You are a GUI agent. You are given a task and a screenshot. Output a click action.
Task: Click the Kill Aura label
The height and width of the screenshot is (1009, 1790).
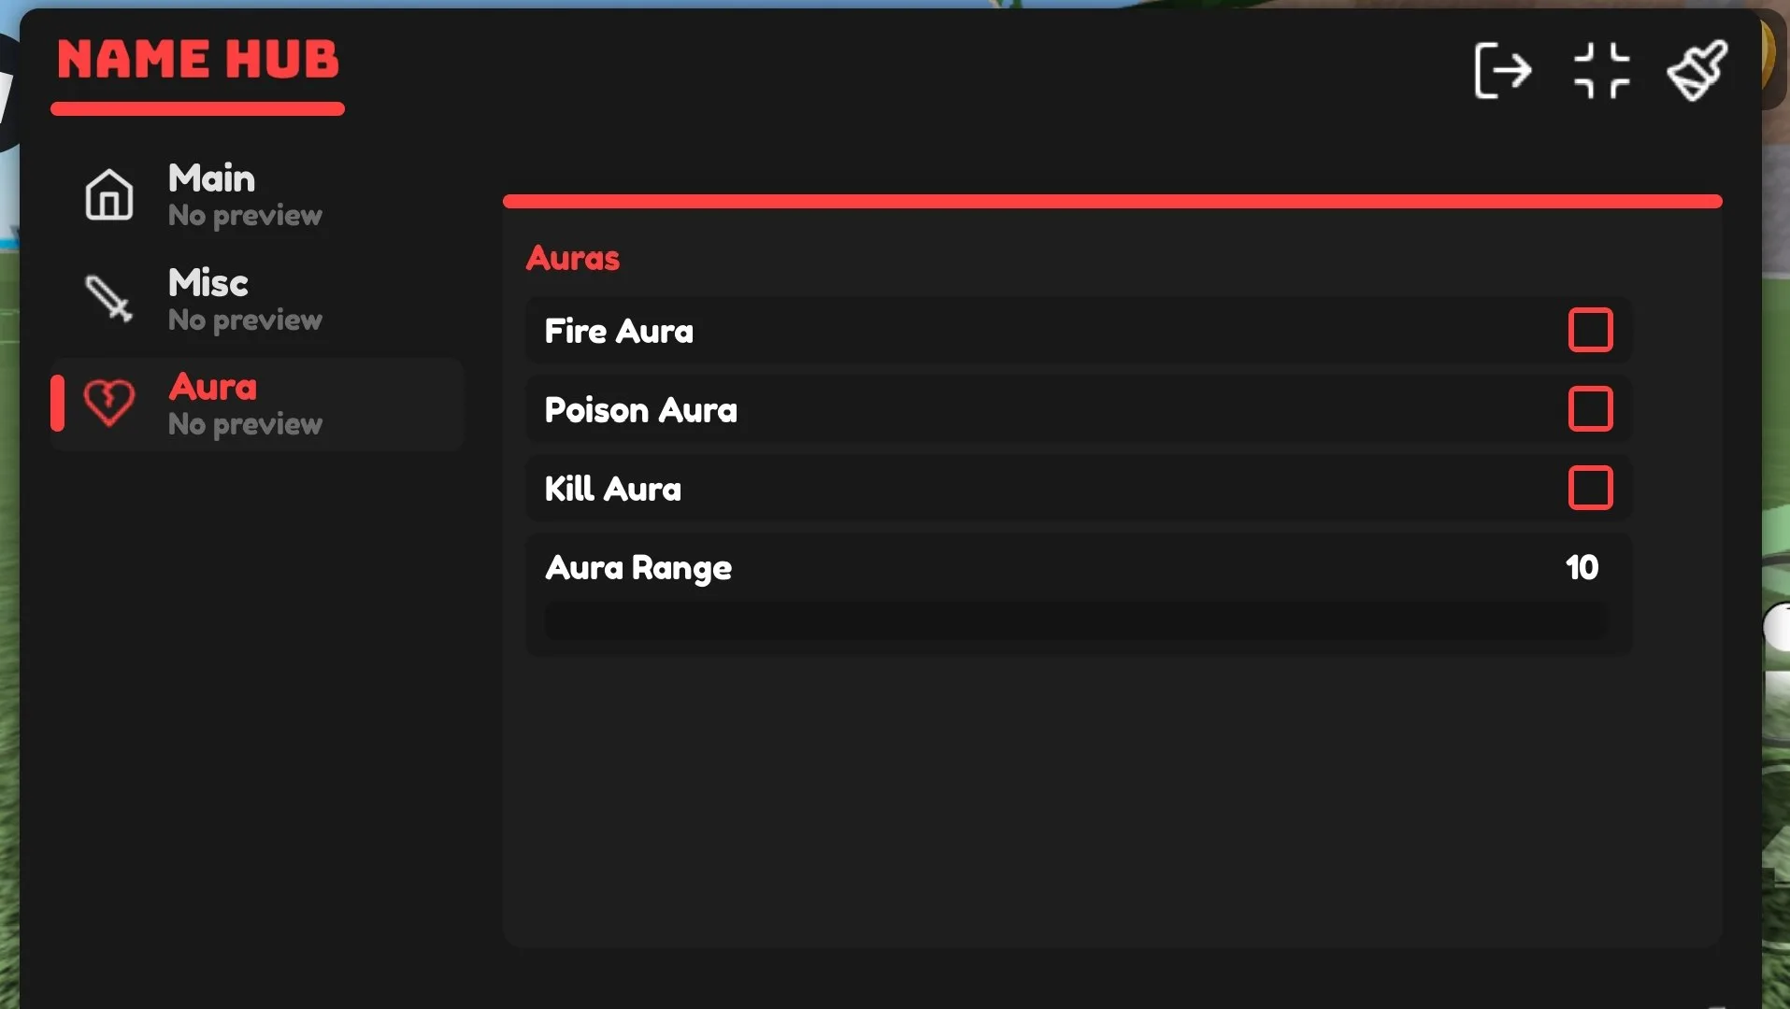pos(613,489)
